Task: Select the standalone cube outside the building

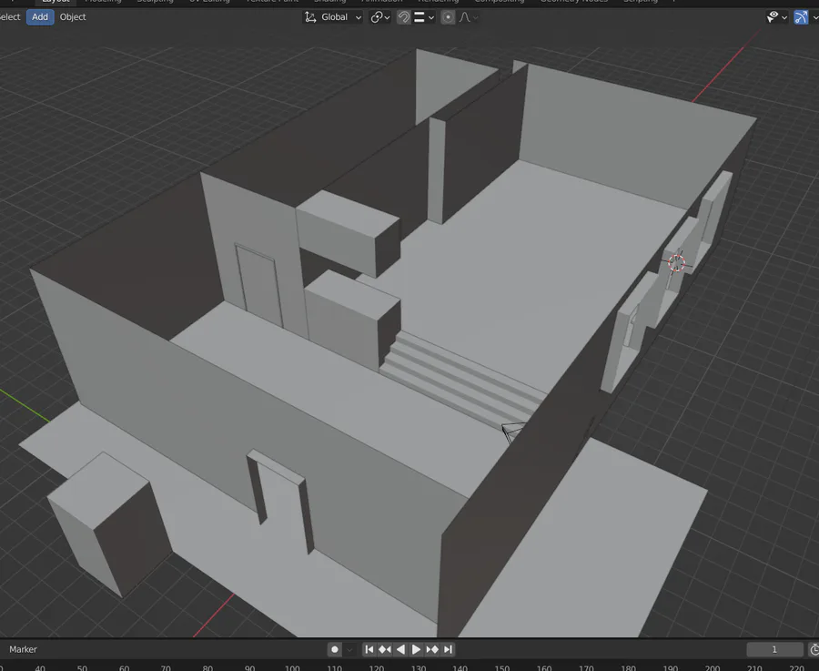Action: tap(108, 523)
